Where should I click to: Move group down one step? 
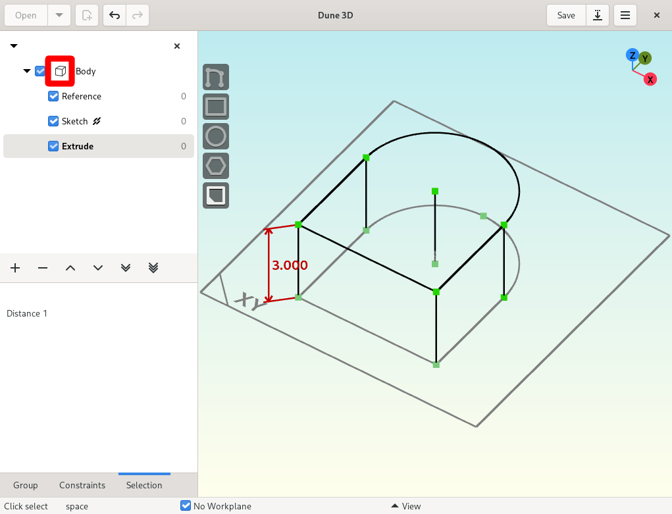97,268
